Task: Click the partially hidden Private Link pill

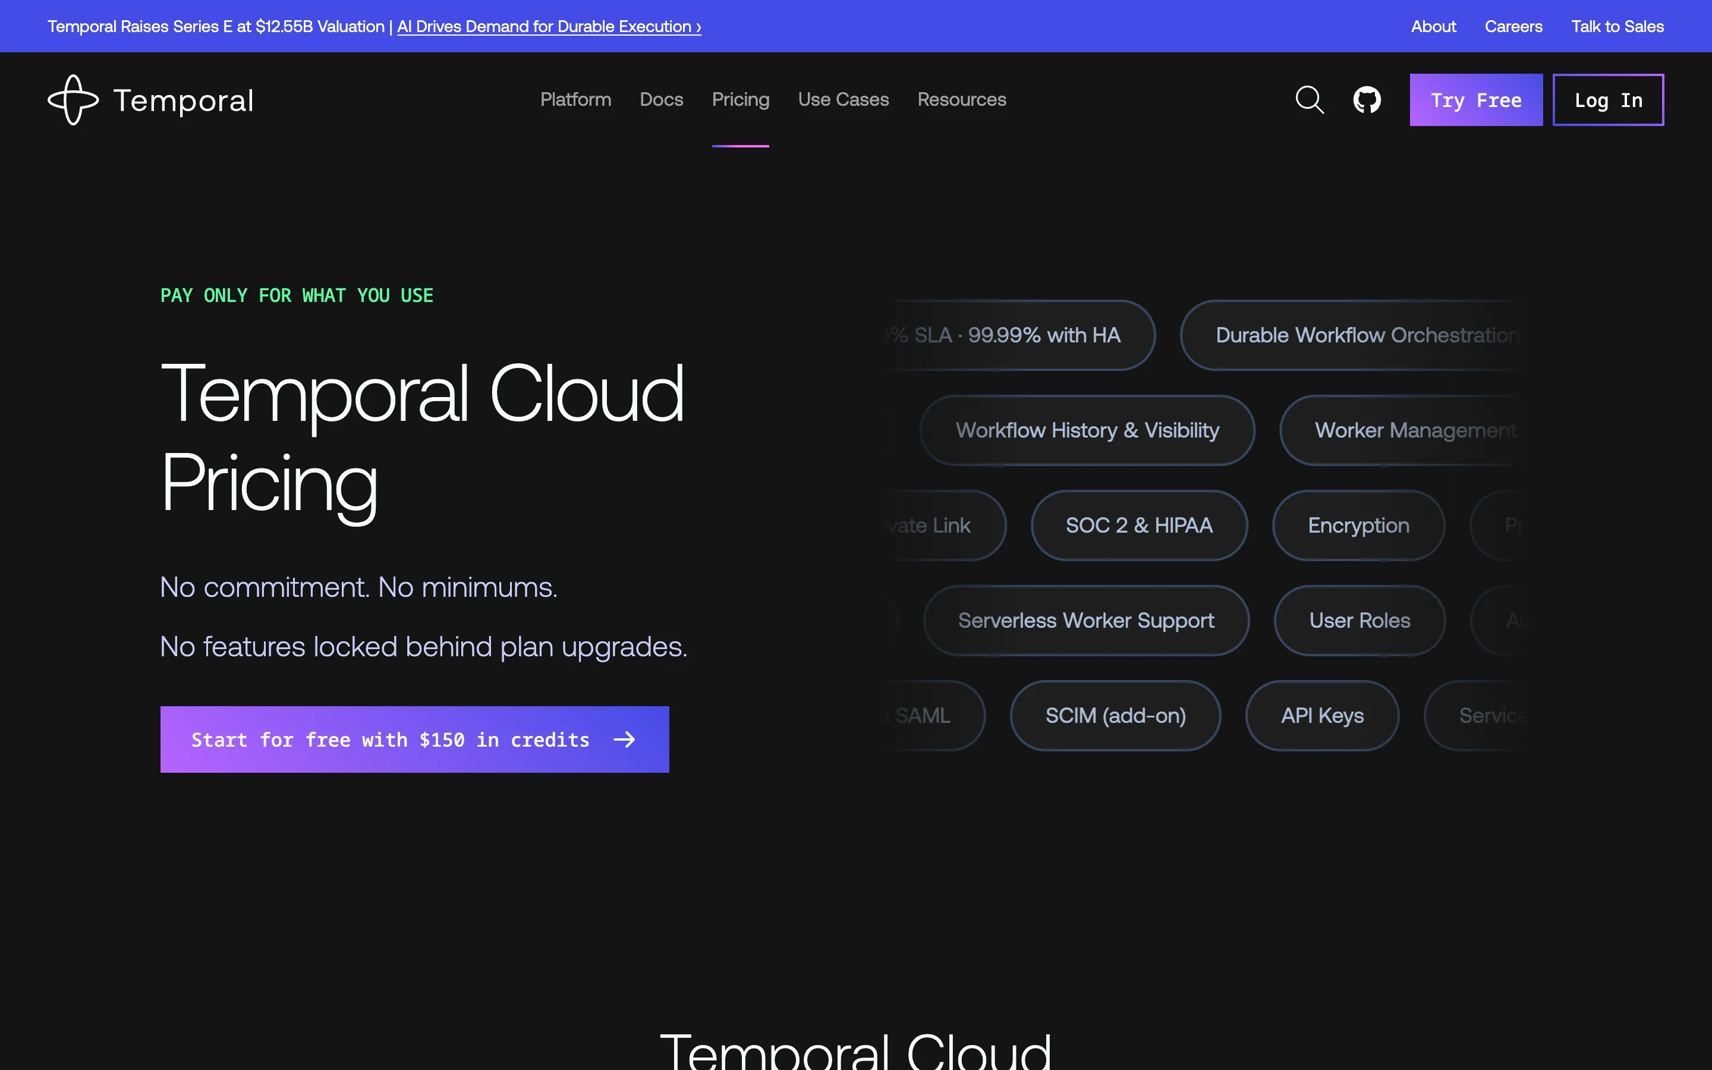Action: coord(945,525)
